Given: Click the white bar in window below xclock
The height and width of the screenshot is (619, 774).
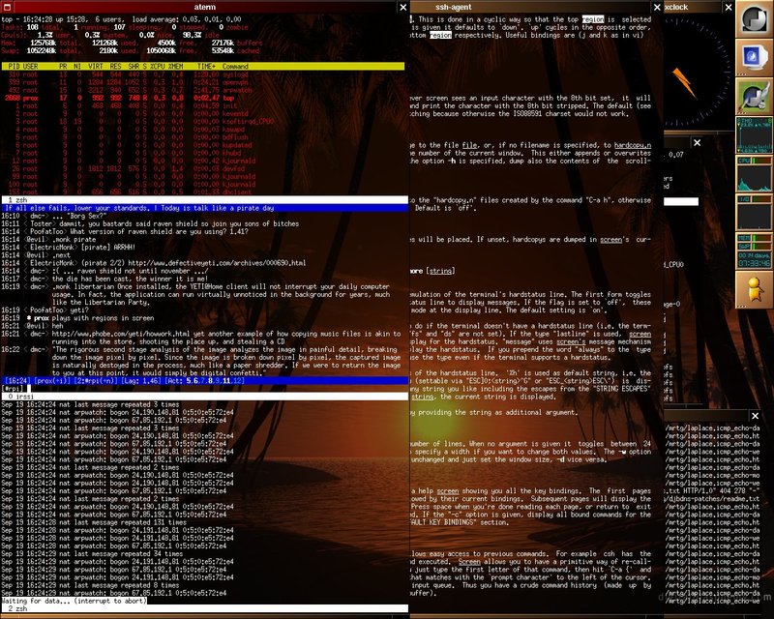Looking at the screenshot, I should [681, 201].
